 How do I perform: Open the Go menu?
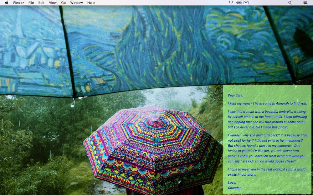[64, 2]
